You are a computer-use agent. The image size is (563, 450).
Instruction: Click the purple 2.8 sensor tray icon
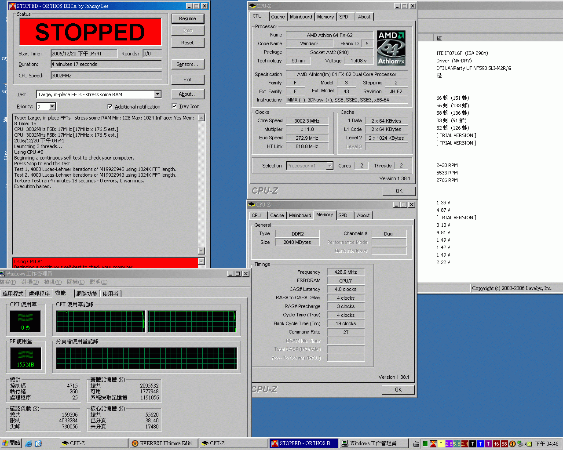click(x=449, y=444)
